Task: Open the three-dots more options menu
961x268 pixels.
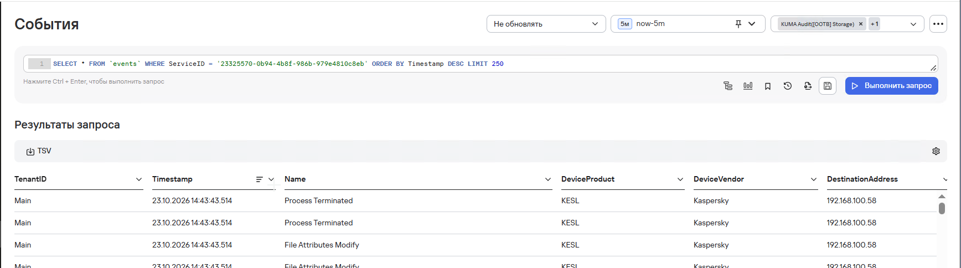Action: coord(938,24)
